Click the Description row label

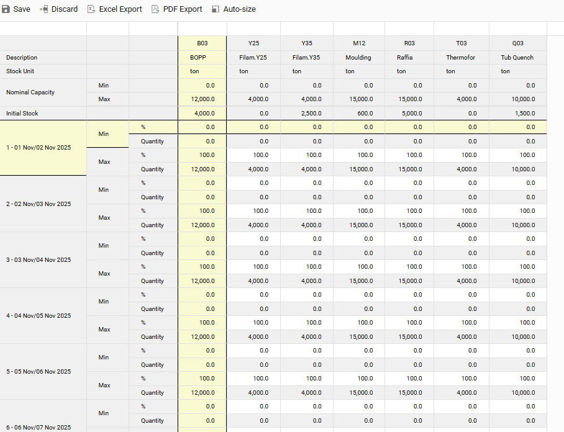(22, 58)
